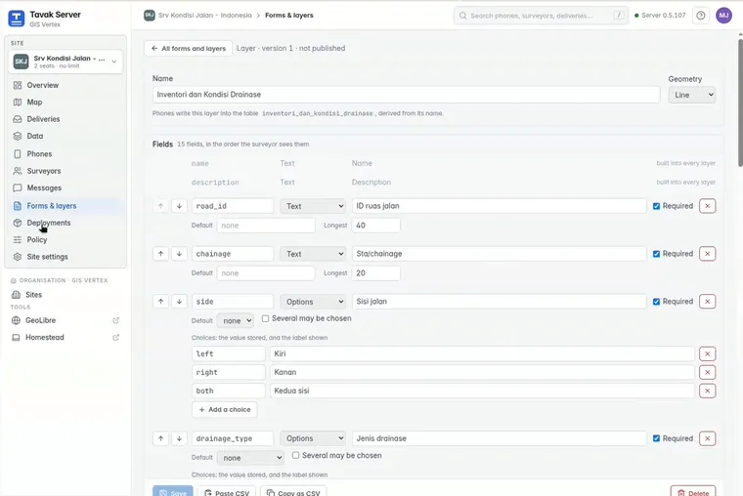
Task: Open Phones in the sidebar
Action: click(x=66, y=154)
